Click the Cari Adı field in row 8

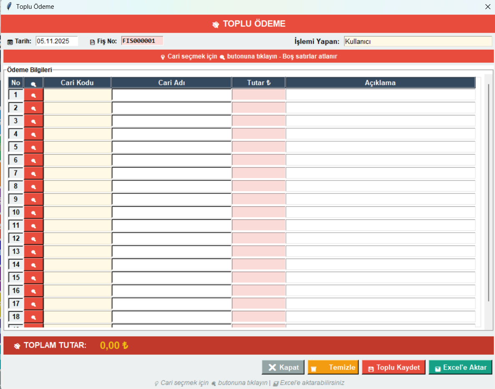pyautogui.click(x=172, y=186)
